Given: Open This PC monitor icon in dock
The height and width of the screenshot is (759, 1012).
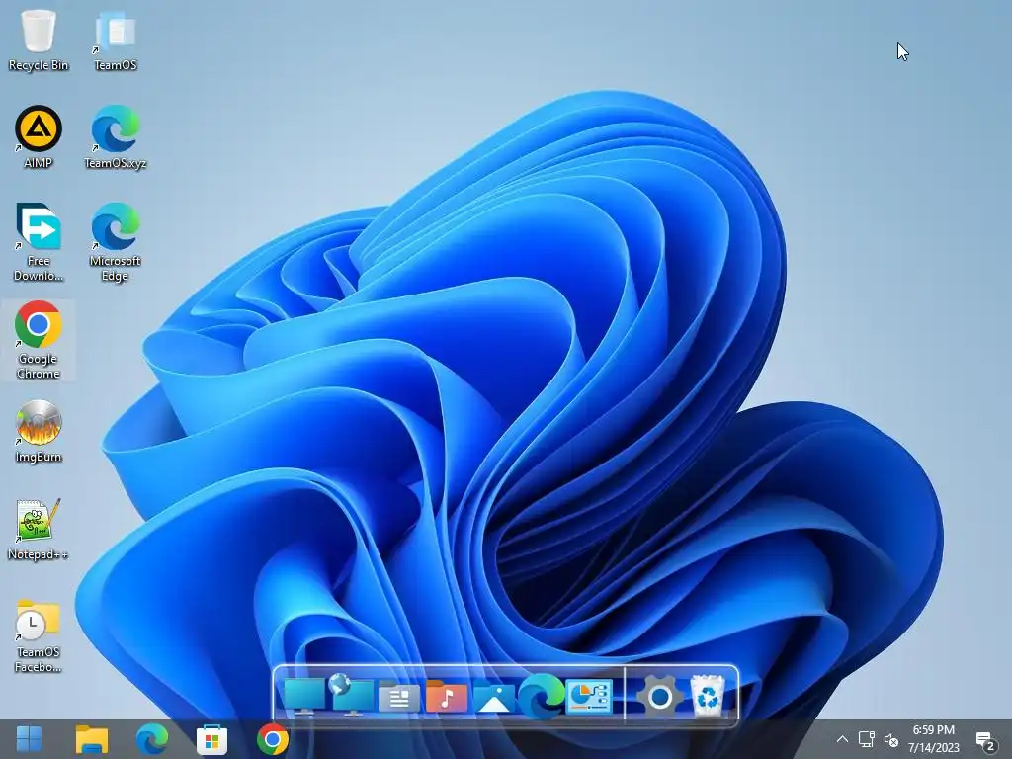Looking at the screenshot, I should (303, 696).
